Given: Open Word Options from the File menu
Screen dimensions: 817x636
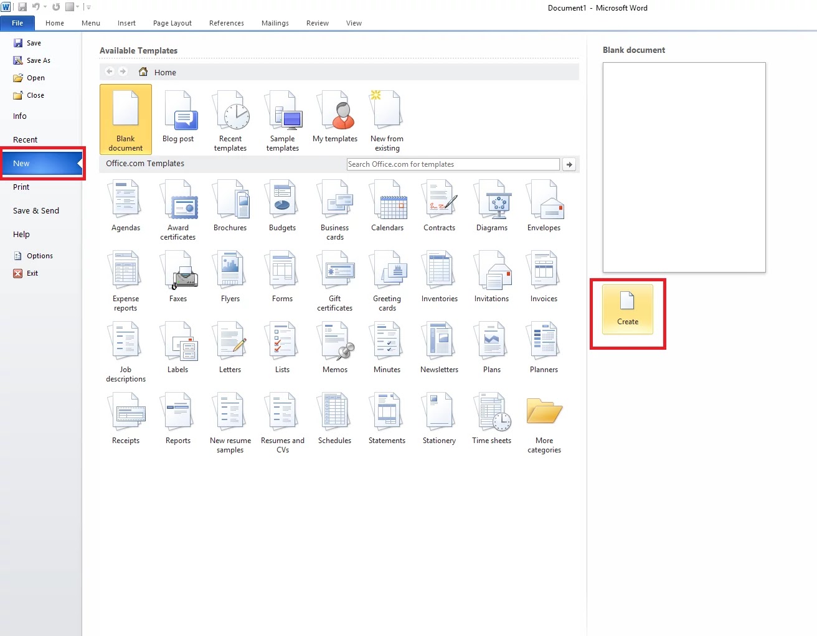Looking at the screenshot, I should tap(33, 256).
